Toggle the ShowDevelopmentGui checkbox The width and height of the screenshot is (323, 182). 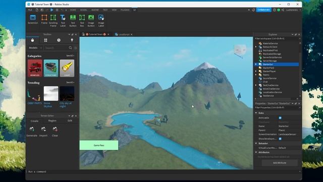280,139
